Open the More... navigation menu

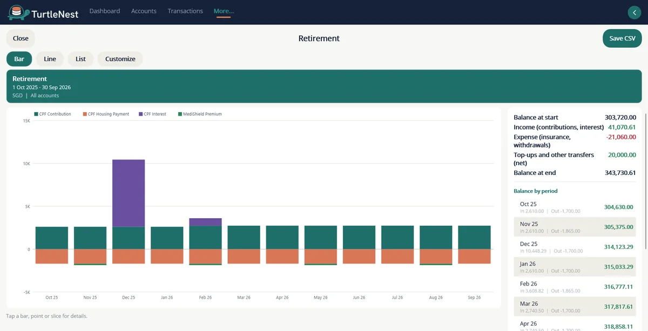point(224,11)
